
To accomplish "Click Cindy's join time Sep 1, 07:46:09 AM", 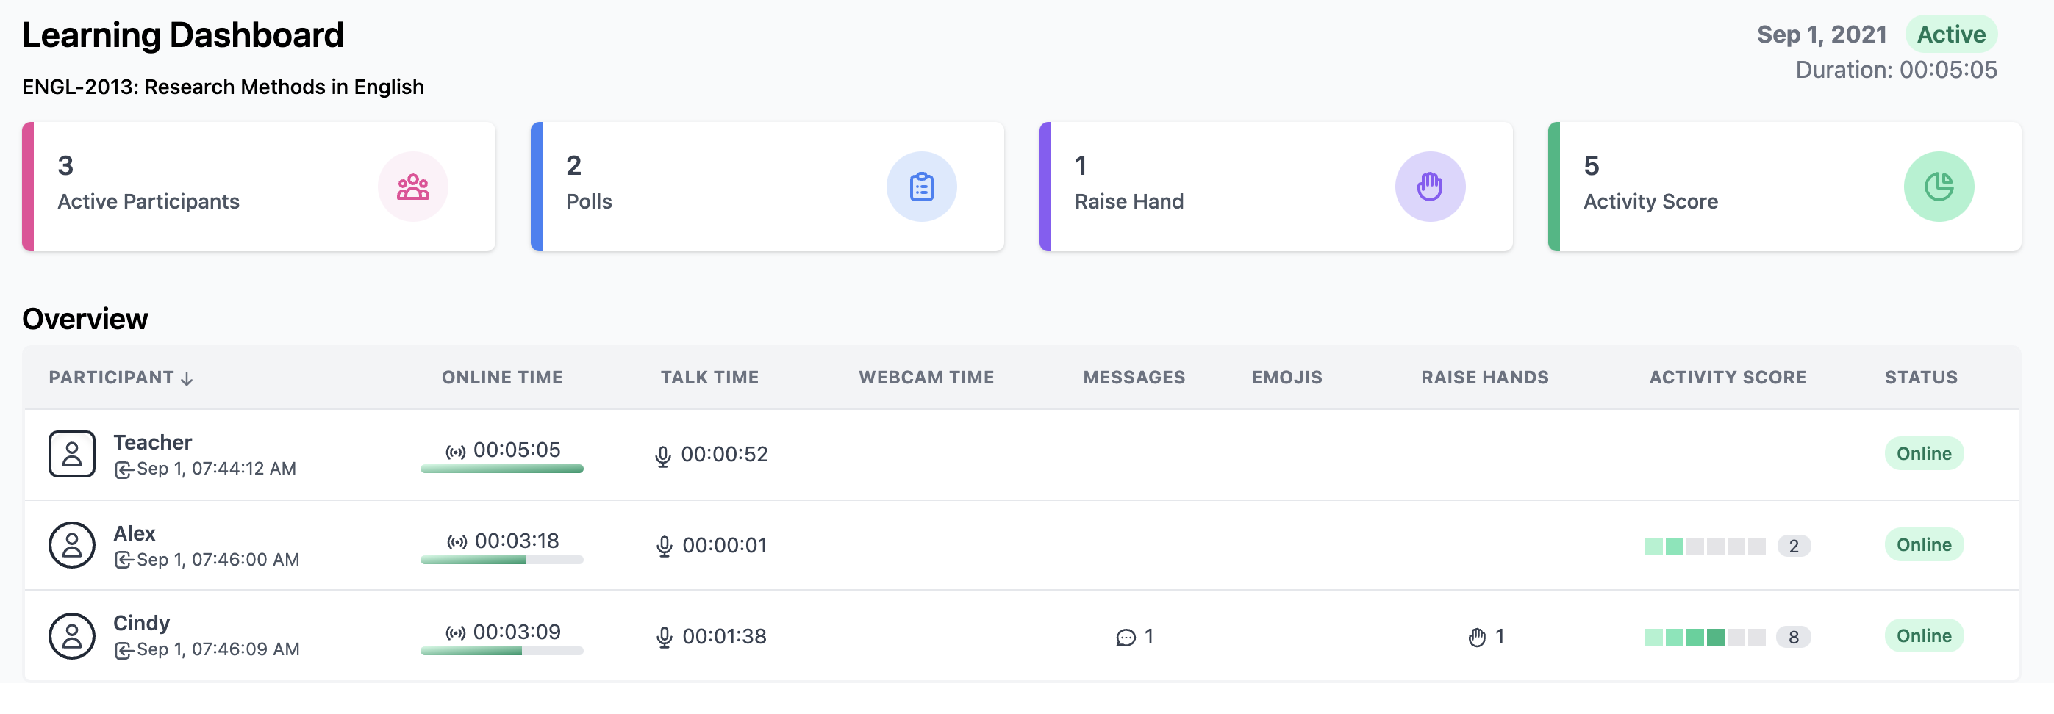I will (x=218, y=649).
